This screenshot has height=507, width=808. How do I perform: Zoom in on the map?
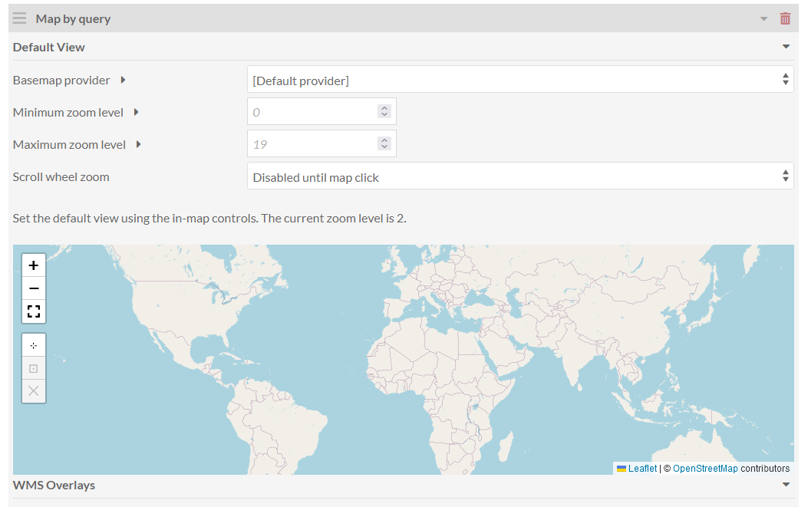click(x=34, y=265)
